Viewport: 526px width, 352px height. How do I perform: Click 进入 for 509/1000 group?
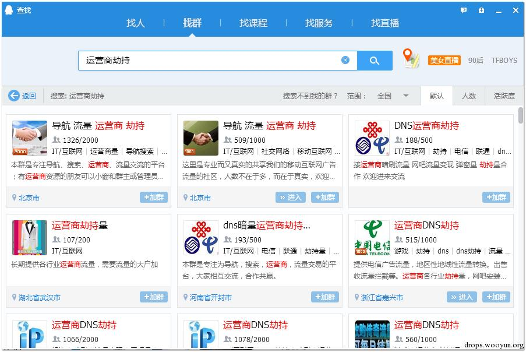(291, 198)
